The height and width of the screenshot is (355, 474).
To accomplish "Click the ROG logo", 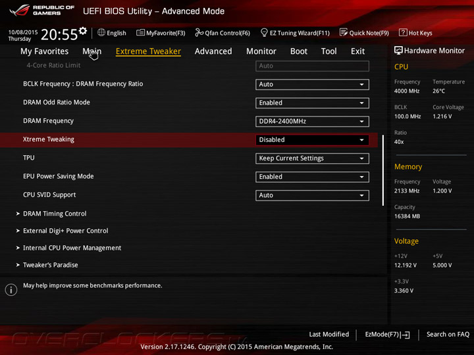I will [20, 11].
